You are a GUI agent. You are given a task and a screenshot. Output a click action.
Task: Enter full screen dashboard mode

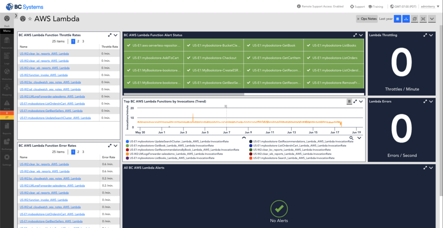[x=423, y=19]
